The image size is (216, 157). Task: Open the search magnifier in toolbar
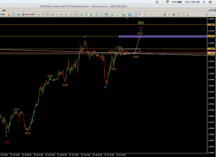(x=207, y=15)
